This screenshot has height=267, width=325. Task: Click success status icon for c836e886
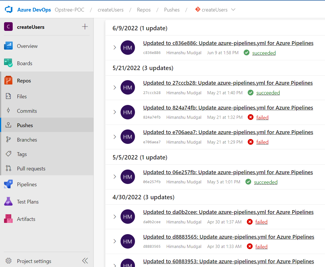click(247, 53)
